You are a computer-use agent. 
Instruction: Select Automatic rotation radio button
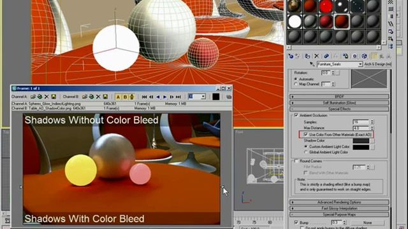(x=296, y=79)
